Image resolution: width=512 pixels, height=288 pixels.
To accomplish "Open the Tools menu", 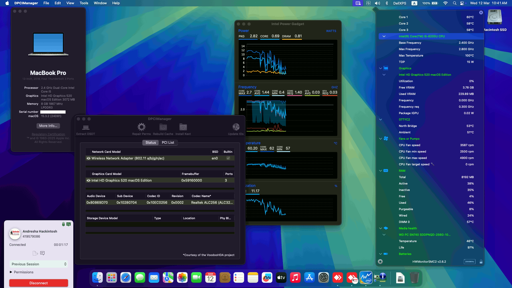I will coord(84,3).
